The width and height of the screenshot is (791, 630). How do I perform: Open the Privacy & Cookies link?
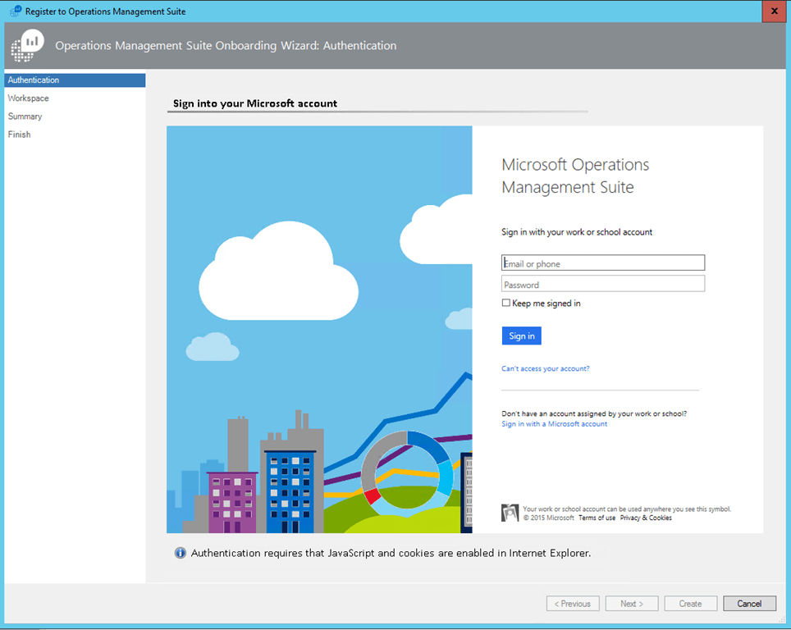click(x=646, y=518)
